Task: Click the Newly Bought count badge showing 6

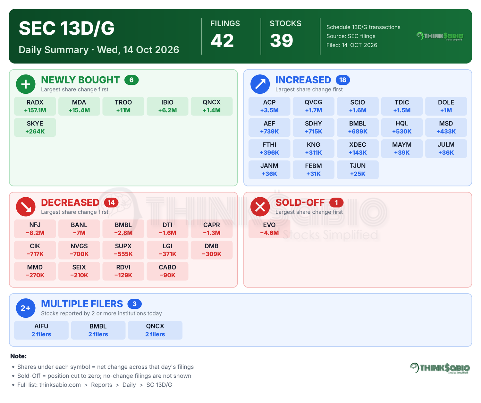Action: (x=131, y=80)
